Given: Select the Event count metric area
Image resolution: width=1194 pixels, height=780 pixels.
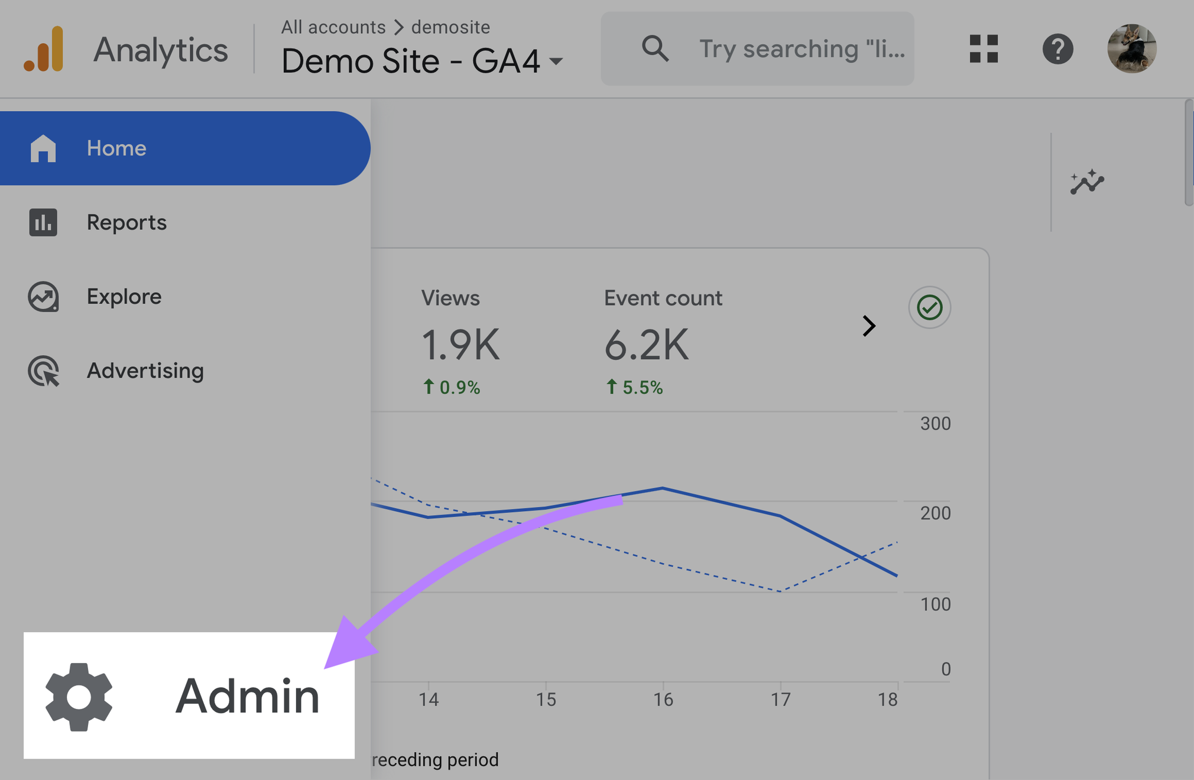Looking at the screenshot, I should [664, 340].
